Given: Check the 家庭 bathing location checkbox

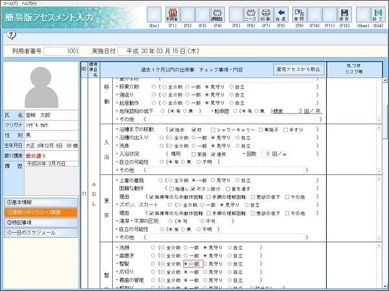Looking at the screenshot, I should (x=194, y=154).
